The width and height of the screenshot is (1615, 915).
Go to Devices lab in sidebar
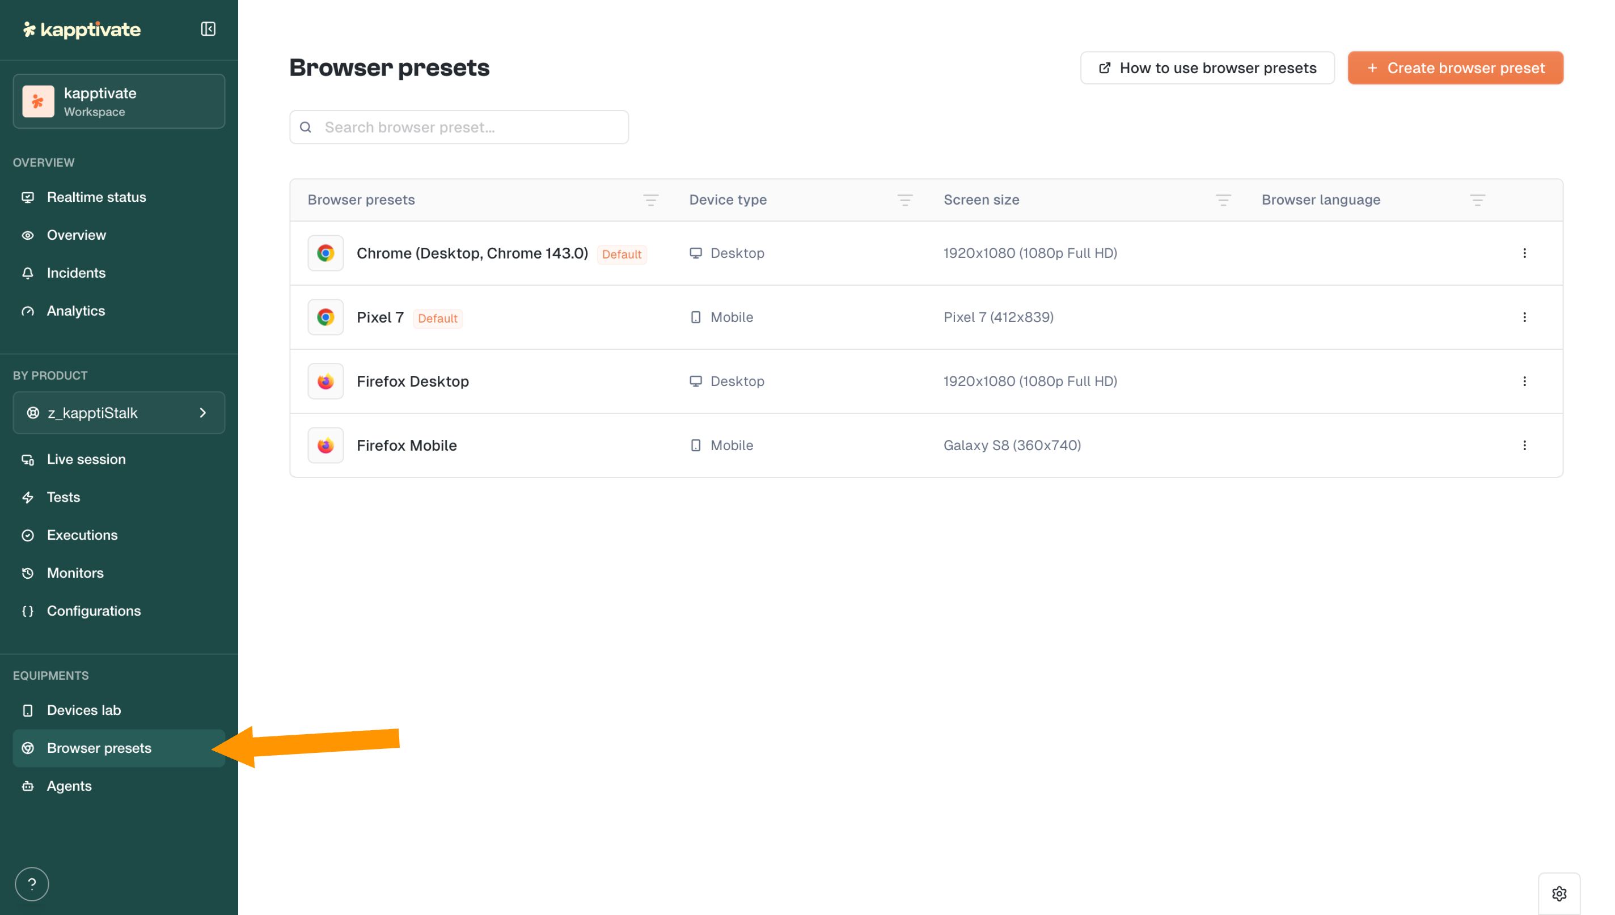pyautogui.click(x=83, y=710)
